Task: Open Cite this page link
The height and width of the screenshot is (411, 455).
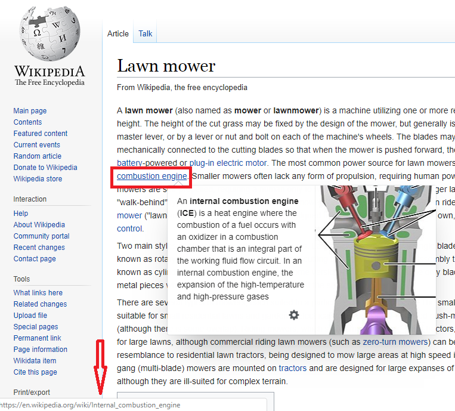Action: [x=35, y=372]
